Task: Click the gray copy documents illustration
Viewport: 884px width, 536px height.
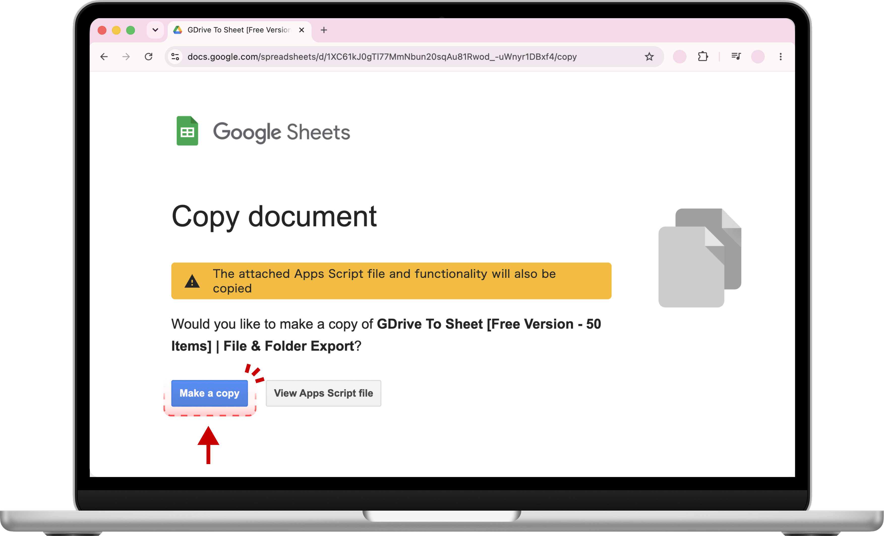Action: click(x=700, y=258)
